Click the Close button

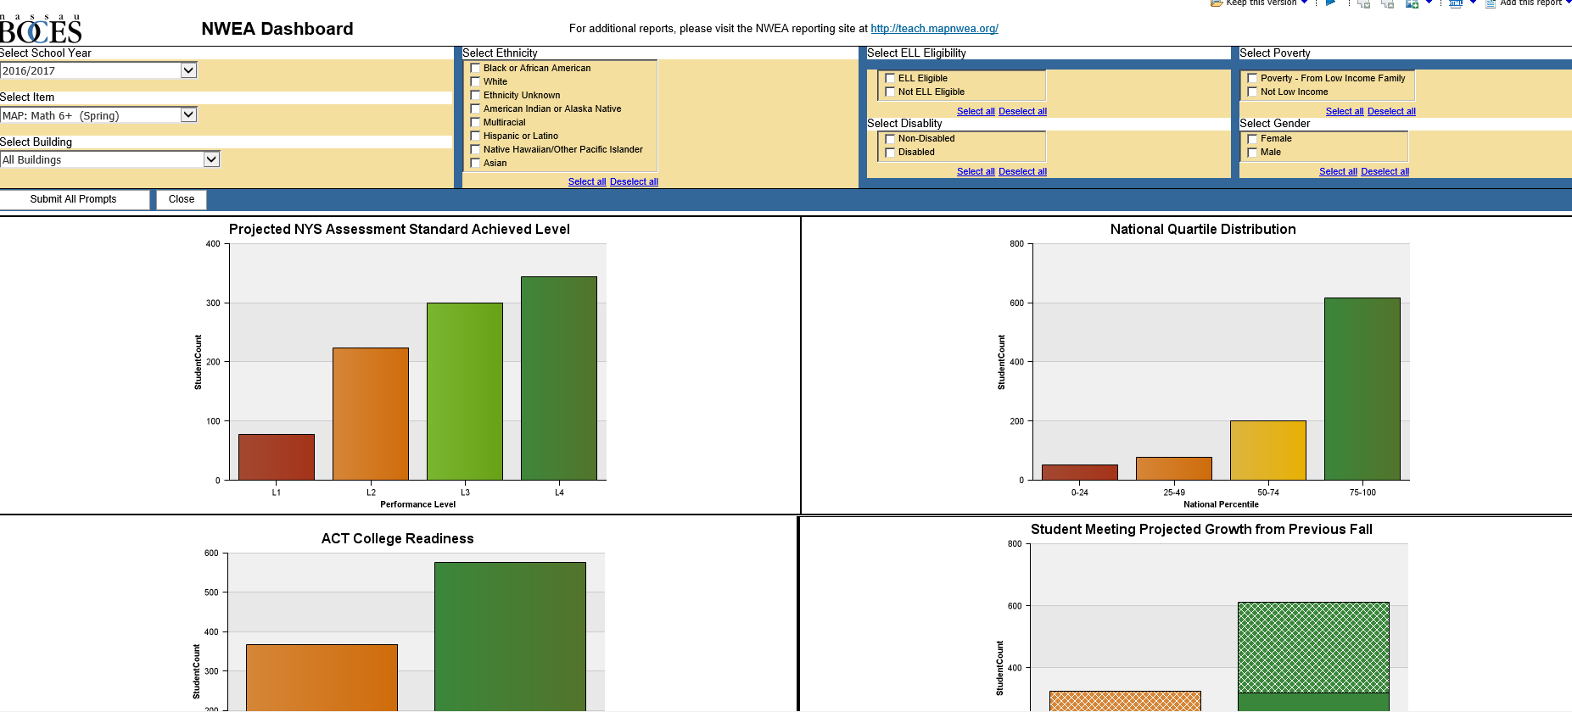tap(182, 199)
